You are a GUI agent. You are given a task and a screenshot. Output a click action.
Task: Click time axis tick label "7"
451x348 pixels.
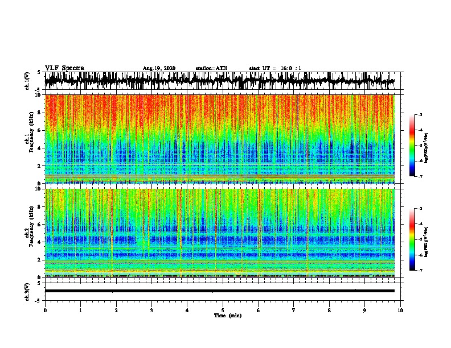tap(294, 310)
